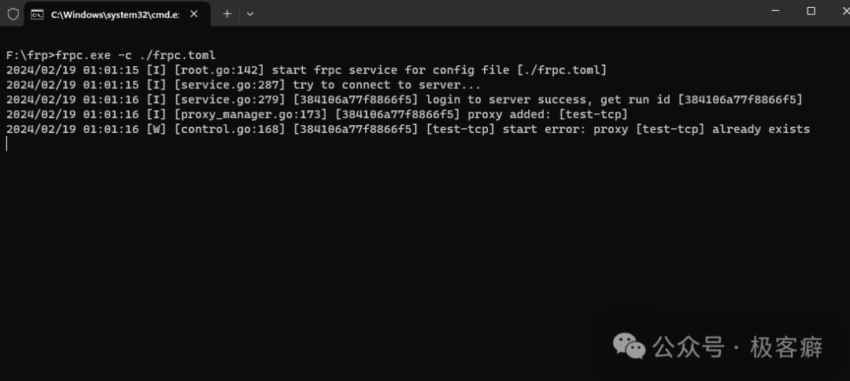The height and width of the screenshot is (381, 850).
Task: Click the "try to connect to server..." line
Action: tap(386, 85)
